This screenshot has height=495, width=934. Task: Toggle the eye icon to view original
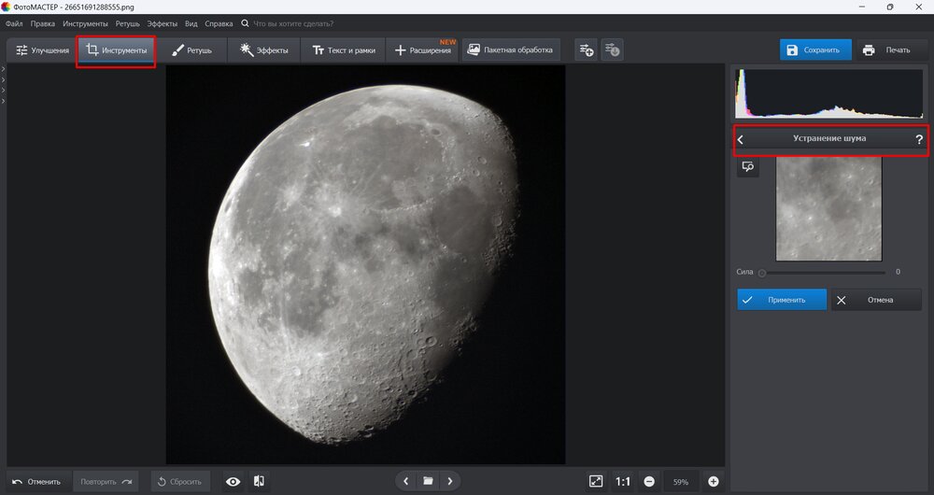(233, 481)
